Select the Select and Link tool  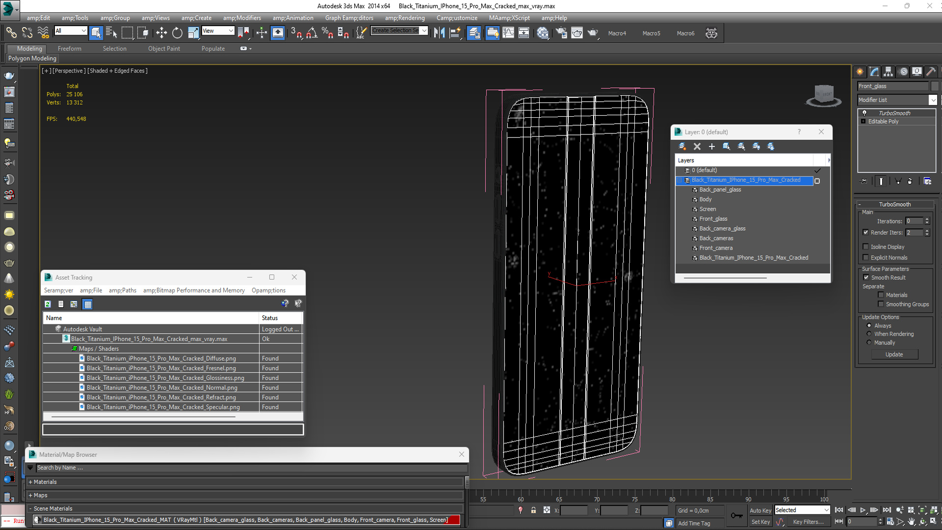tap(11, 33)
